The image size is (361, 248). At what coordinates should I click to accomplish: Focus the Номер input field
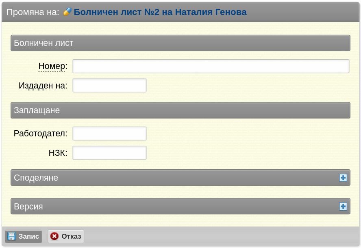(x=211, y=66)
